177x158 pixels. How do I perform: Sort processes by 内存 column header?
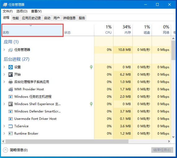(123, 30)
